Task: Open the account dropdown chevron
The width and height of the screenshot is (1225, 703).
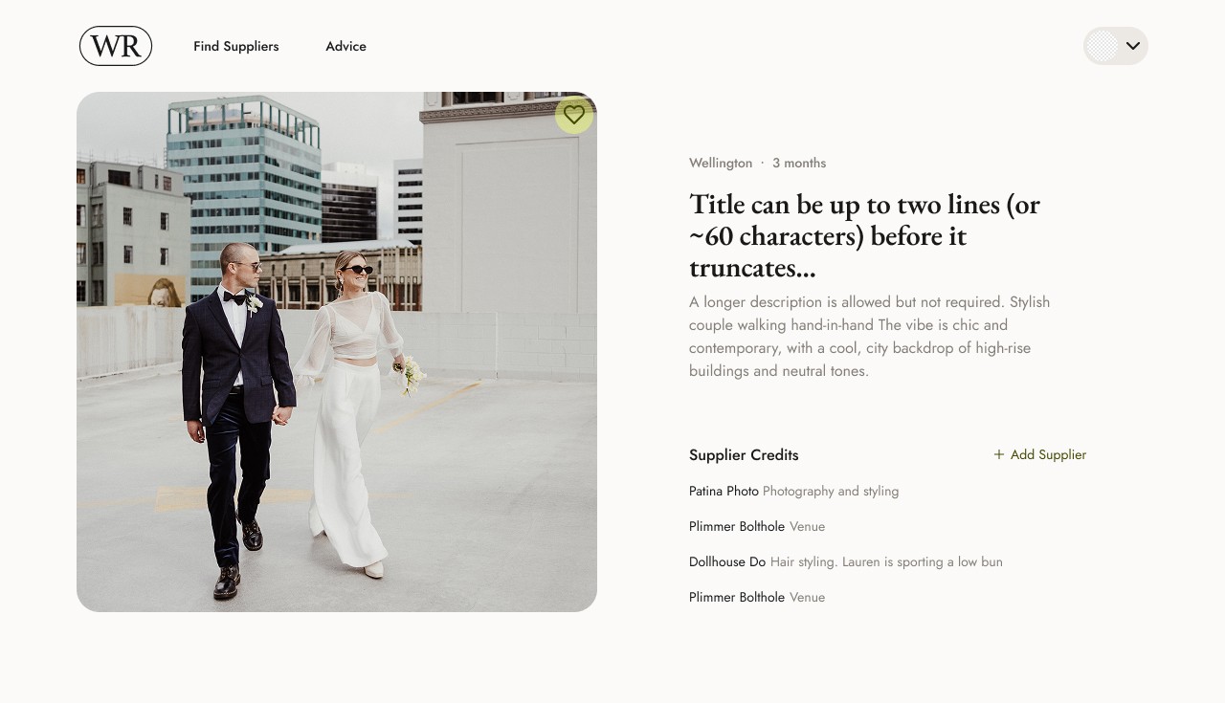Action: [x=1133, y=46]
